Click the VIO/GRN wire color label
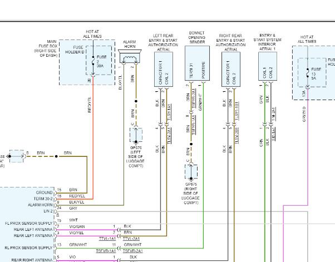 (77, 226)
